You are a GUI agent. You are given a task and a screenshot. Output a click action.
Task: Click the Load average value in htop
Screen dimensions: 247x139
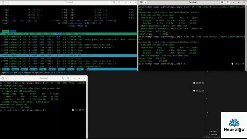(x=93, y=23)
